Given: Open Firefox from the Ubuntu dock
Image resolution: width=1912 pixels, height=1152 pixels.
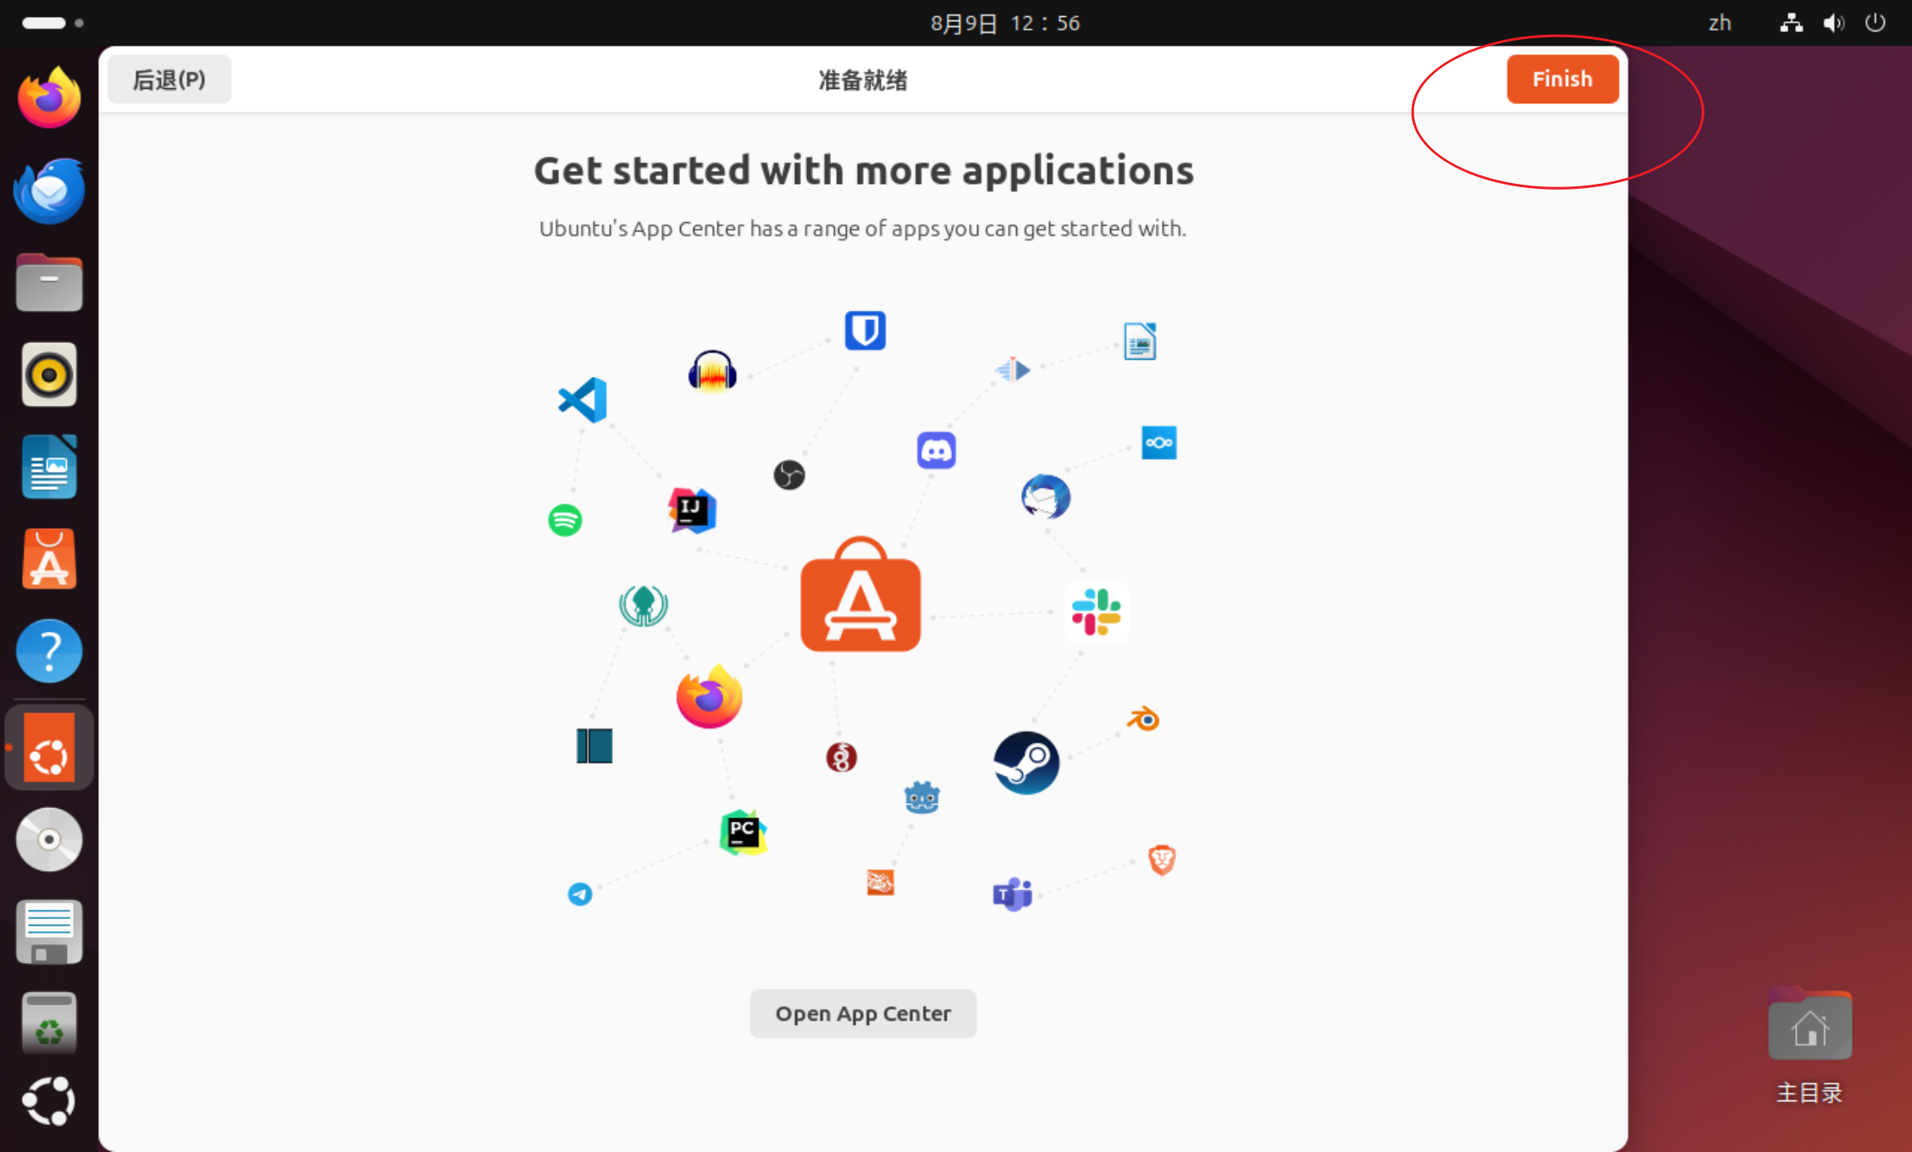Looking at the screenshot, I should coord(49,97).
